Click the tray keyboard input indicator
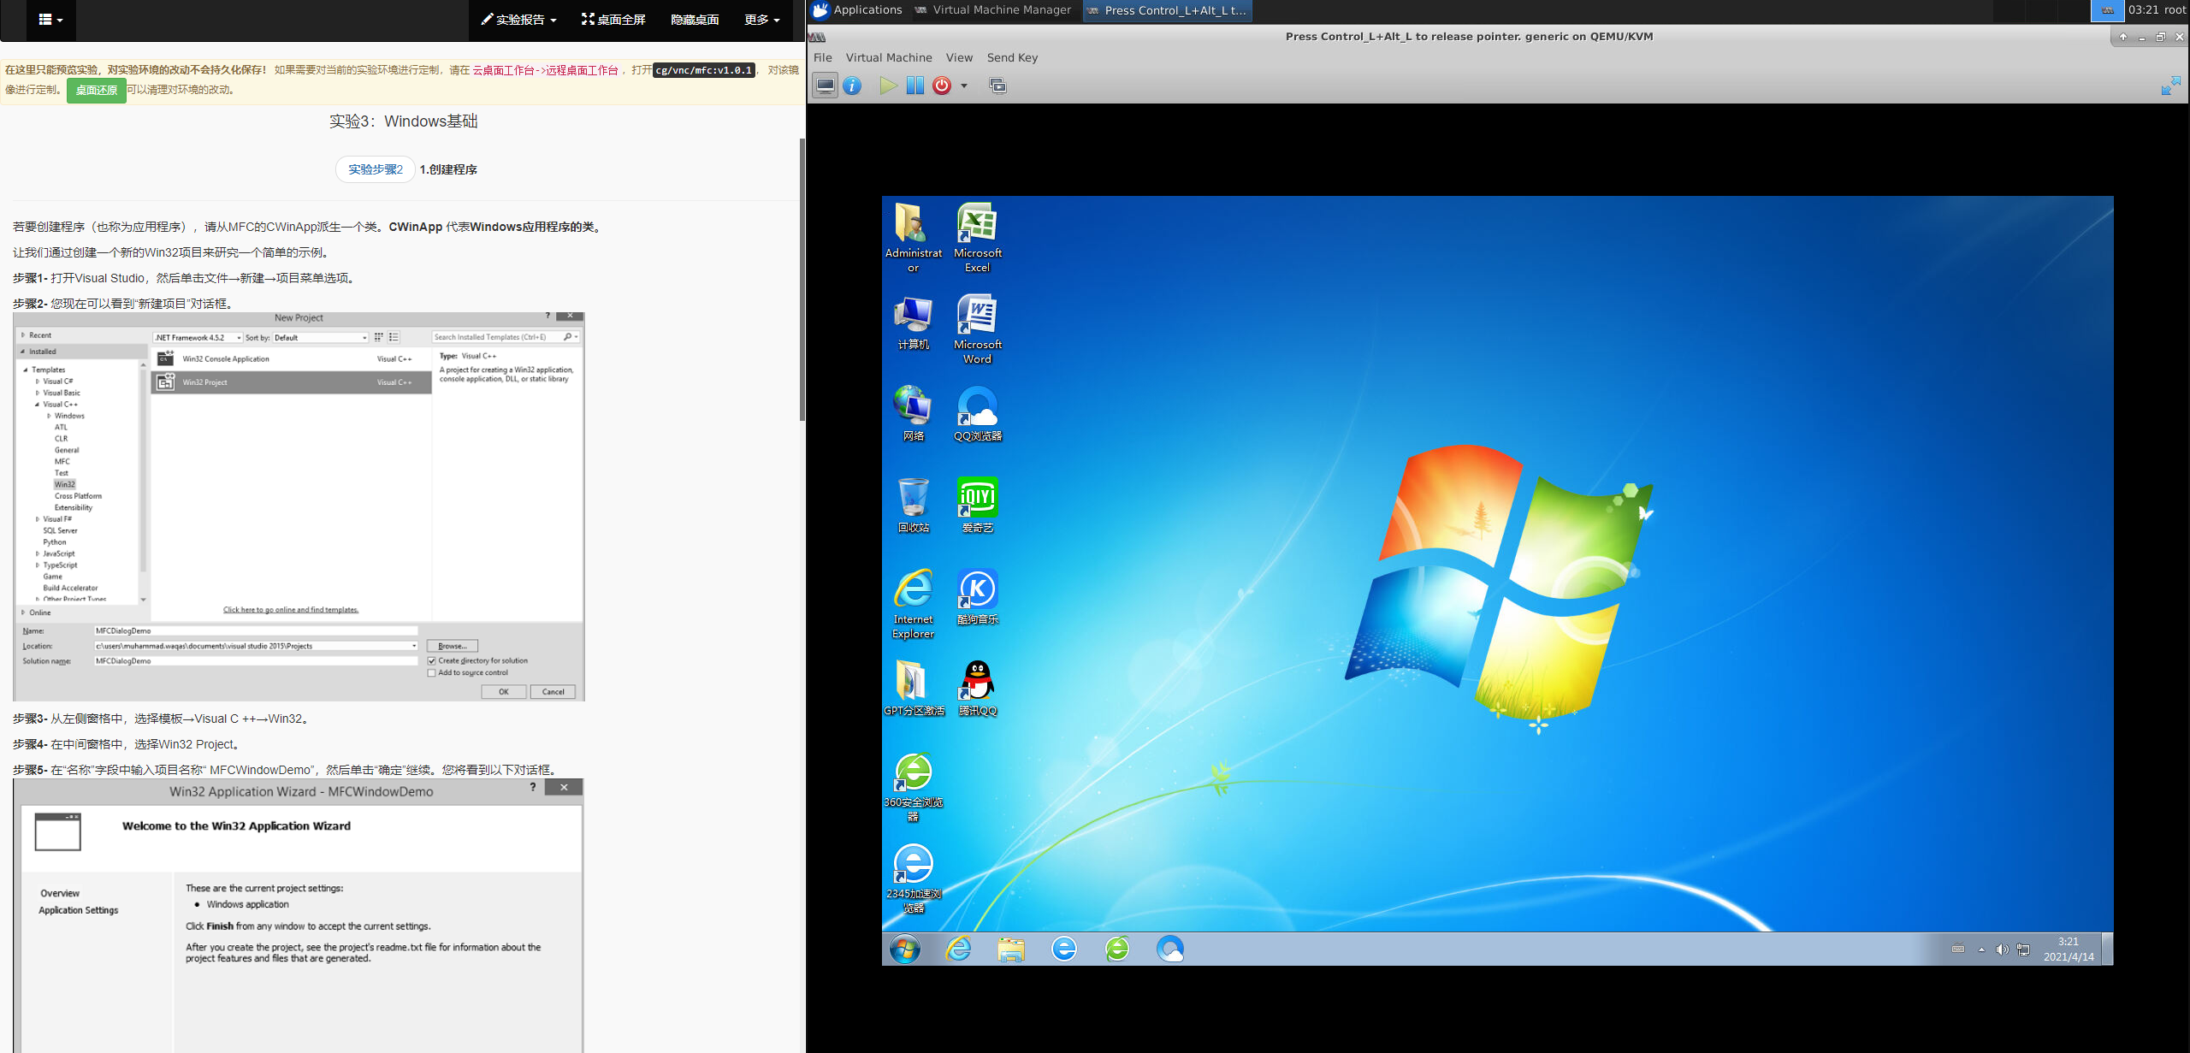The width and height of the screenshot is (2190, 1053). [1958, 949]
